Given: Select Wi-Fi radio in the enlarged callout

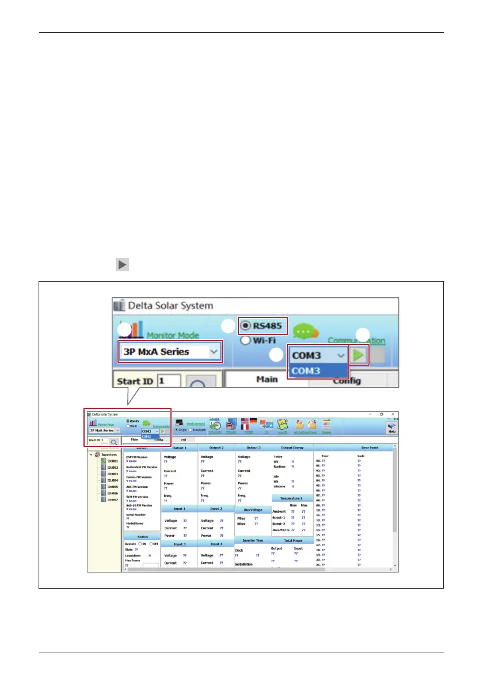Looking at the screenshot, I should point(246,340).
